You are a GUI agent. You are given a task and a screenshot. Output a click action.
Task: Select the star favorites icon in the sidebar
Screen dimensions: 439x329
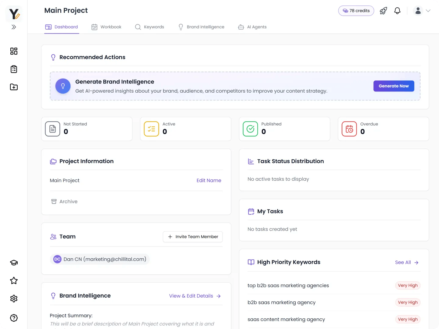click(14, 281)
